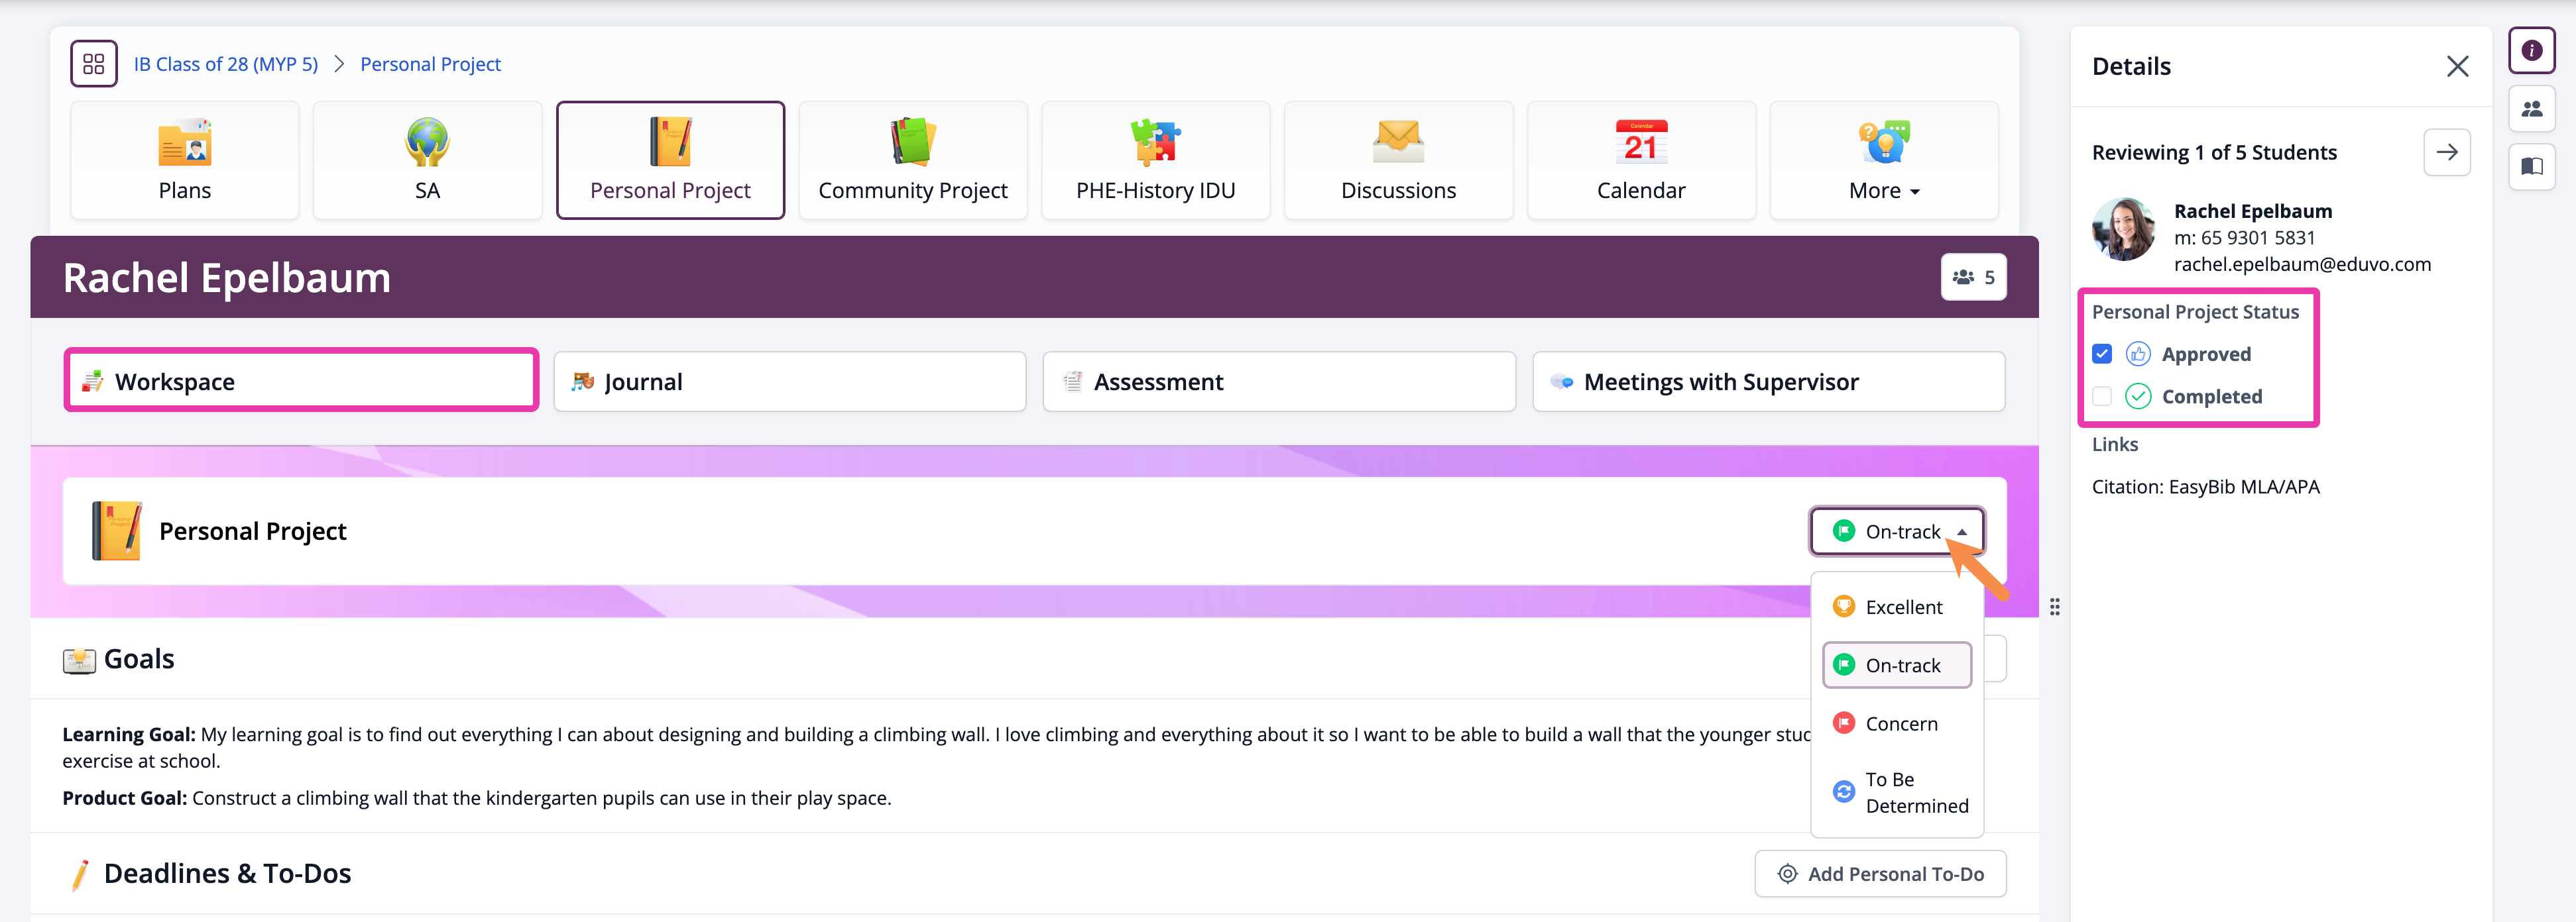Click the people icon in right sidebar

pyautogui.click(x=2531, y=109)
